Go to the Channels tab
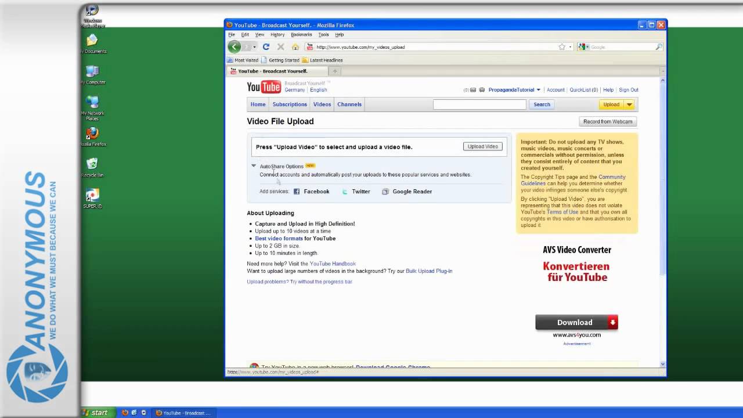This screenshot has width=743, height=418. (x=349, y=105)
